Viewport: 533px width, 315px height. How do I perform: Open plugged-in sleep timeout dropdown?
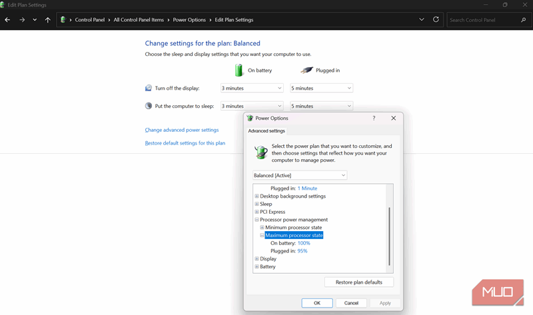[x=321, y=106]
